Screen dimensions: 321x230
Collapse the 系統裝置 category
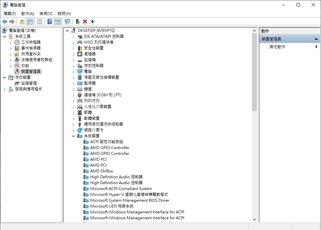click(73, 136)
